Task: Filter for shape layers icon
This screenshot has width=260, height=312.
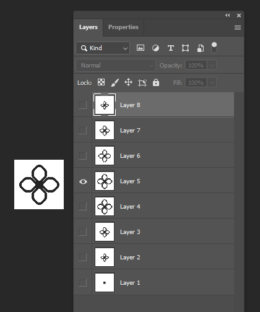Action: click(x=185, y=48)
